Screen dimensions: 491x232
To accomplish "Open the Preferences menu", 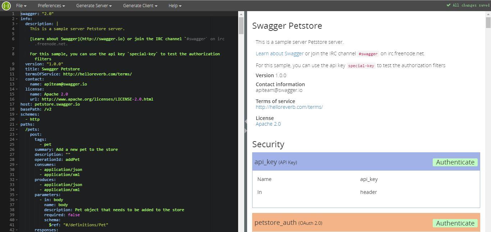I will pyautogui.click(x=51, y=5).
